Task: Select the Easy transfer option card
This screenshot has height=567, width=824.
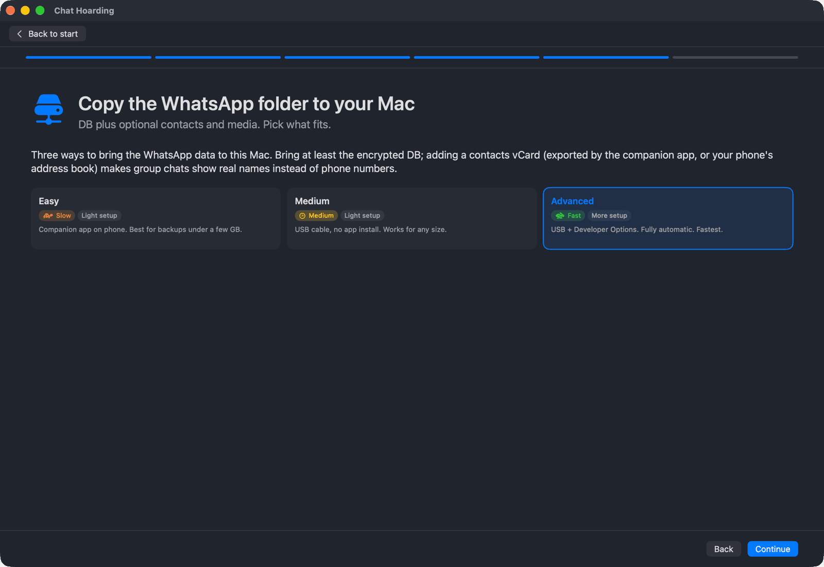Action: [156, 219]
